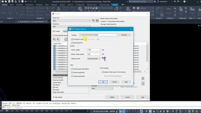Click the Publish button in Publish dialog
Viewport: 201px width, 113px height.
112,97
